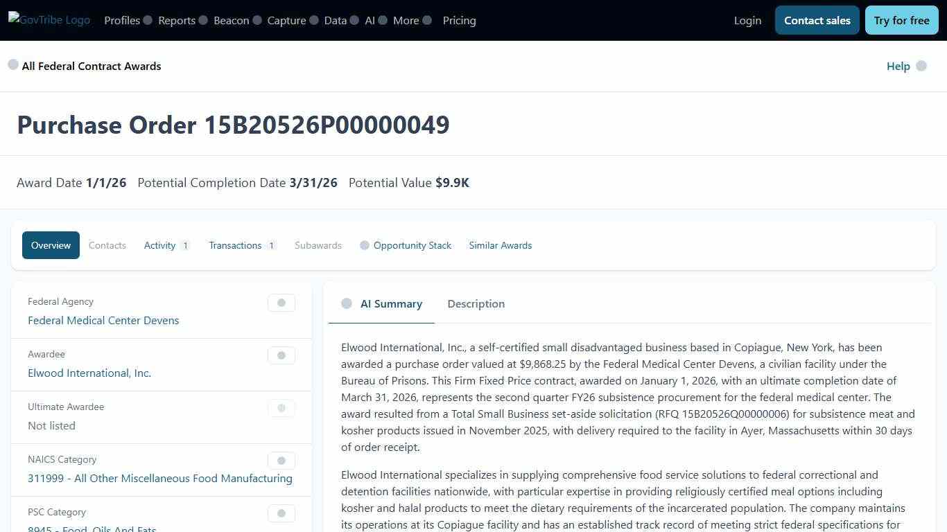Click the lock icon on the Federal Agency card
The image size is (947, 532).
[x=281, y=303]
